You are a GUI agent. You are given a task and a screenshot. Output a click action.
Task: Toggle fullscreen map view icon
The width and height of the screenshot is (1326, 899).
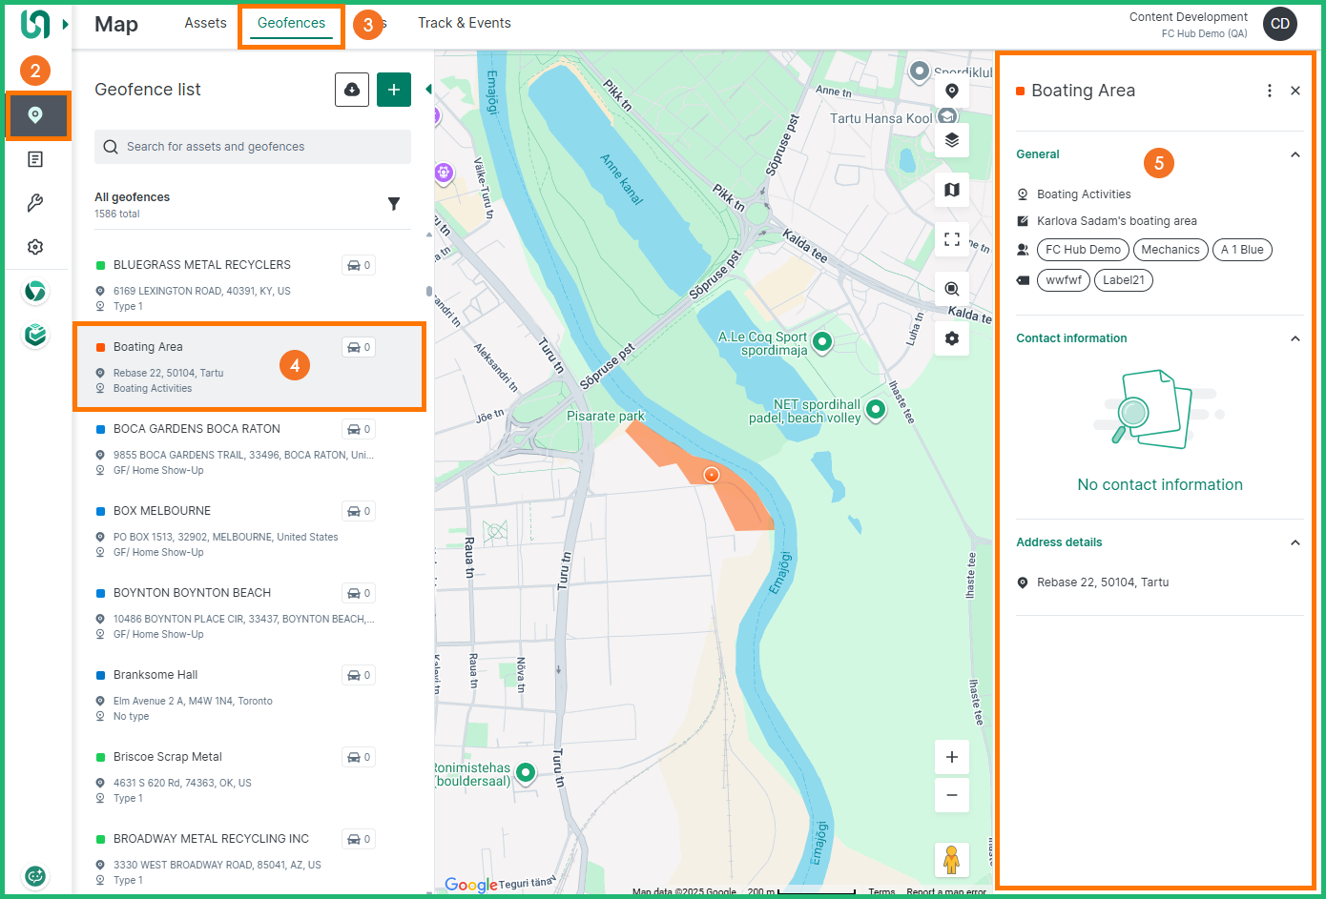[952, 239]
